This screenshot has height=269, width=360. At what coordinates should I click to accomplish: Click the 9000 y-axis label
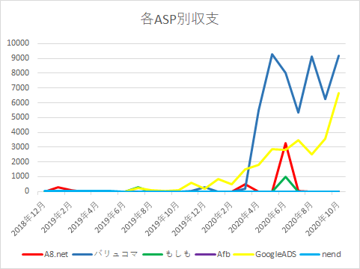click(x=20, y=58)
